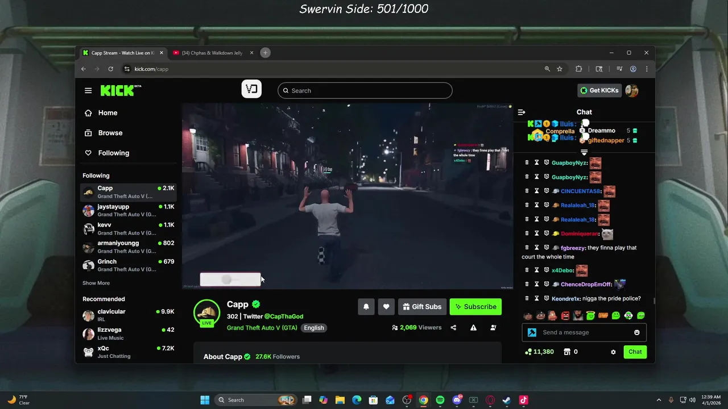Delete Dominiqueran's message trash icon
The height and width of the screenshot is (409, 728).
pos(527,233)
